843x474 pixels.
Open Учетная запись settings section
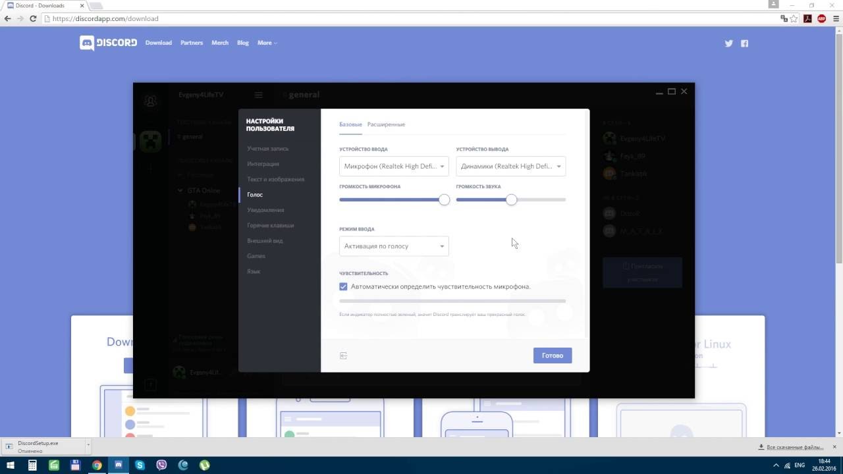pos(267,149)
